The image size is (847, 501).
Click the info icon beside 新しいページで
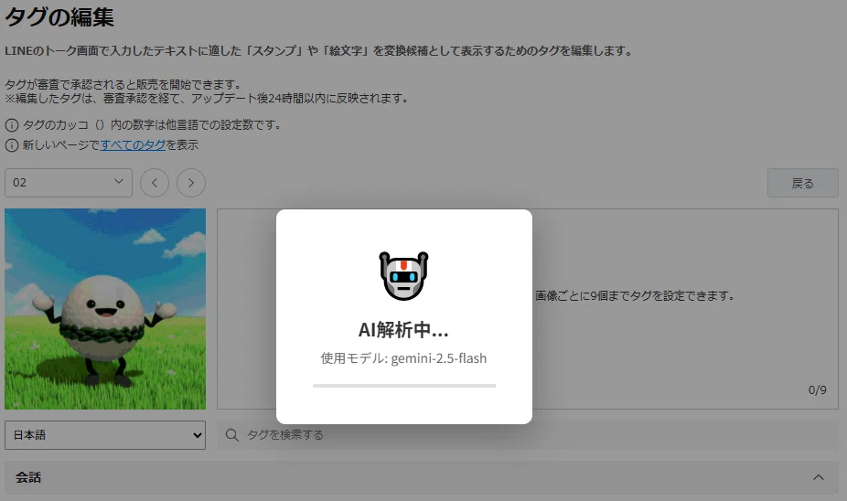(x=11, y=145)
